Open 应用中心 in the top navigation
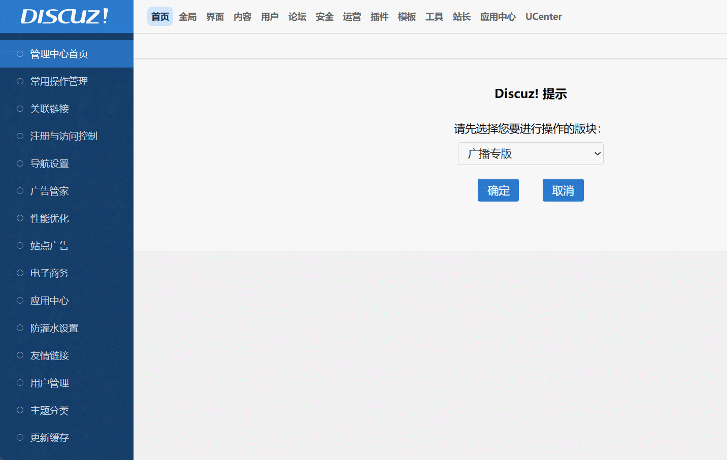The height and width of the screenshot is (460, 727). [498, 17]
